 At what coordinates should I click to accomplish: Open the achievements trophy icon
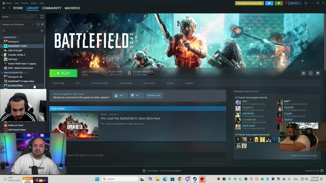[129, 73]
